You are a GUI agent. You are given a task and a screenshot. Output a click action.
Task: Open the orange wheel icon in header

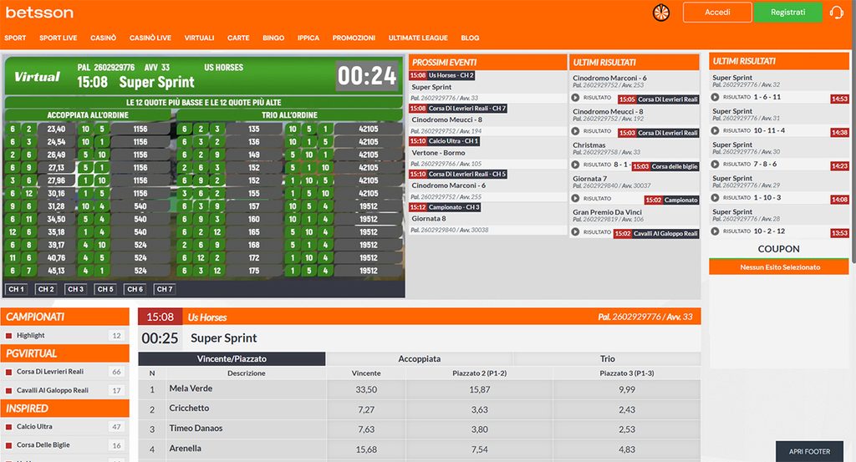tap(661, 13)
